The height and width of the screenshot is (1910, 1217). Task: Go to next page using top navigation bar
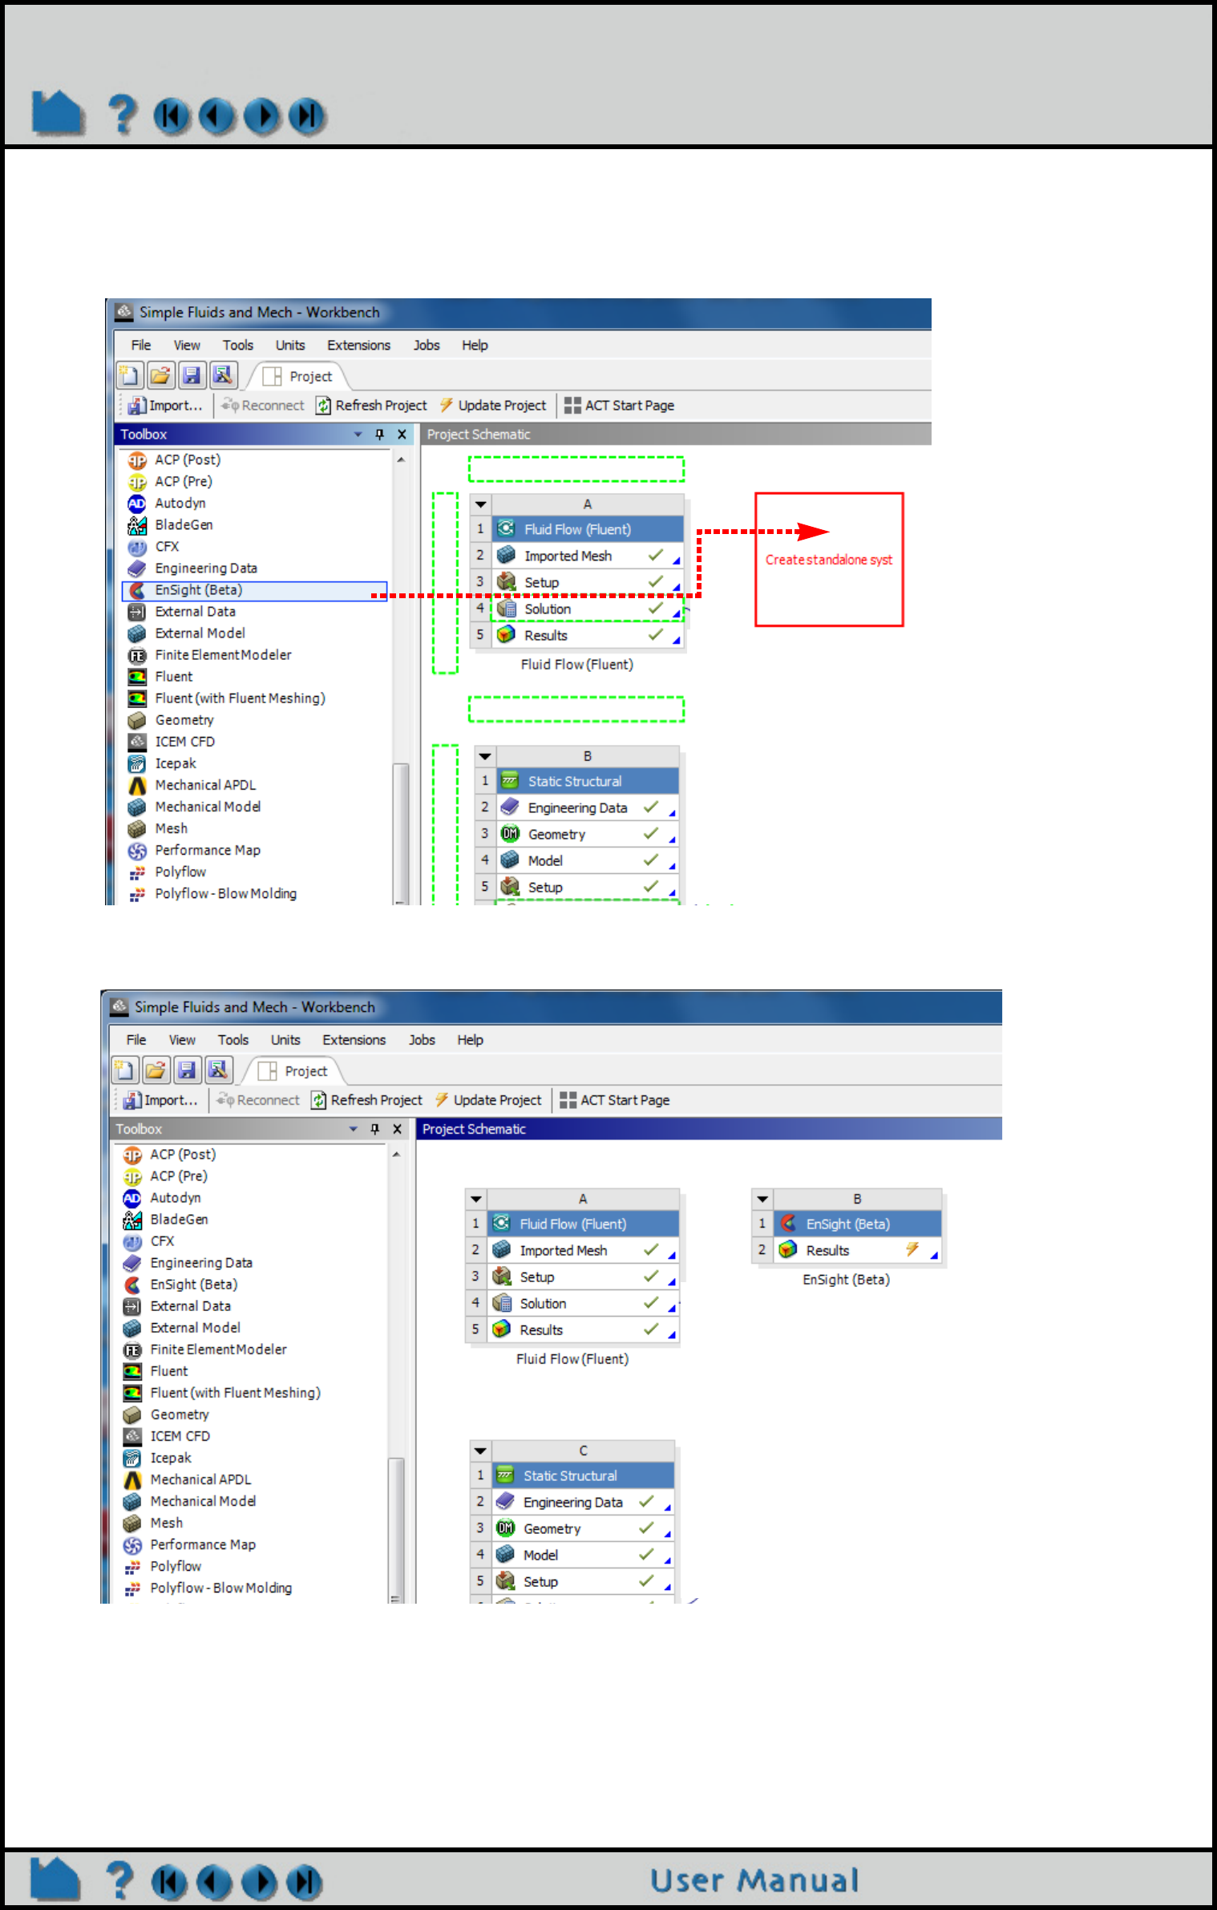262,116
